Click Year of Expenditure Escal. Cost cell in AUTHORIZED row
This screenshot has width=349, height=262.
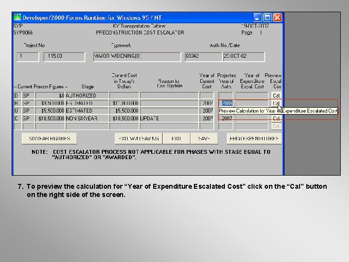click(x=252, y=96)
